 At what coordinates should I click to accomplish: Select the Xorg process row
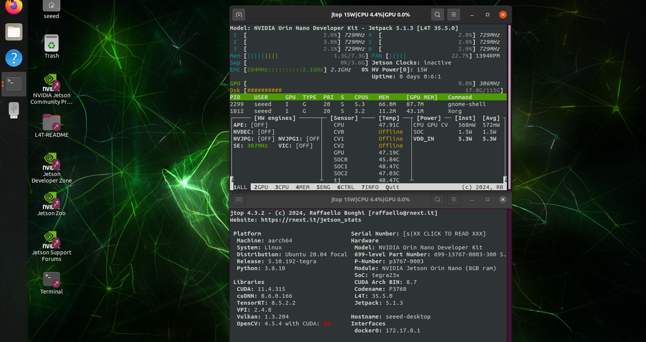368,111
